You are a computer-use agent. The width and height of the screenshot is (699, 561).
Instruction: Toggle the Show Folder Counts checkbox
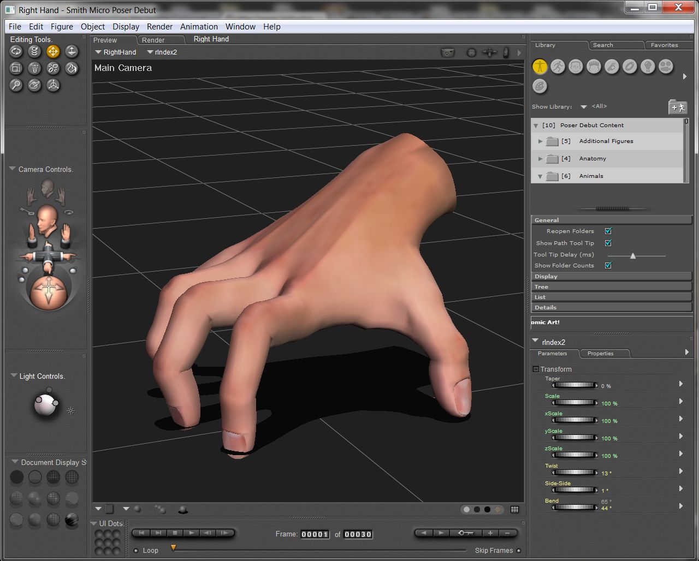click(608, 265)
